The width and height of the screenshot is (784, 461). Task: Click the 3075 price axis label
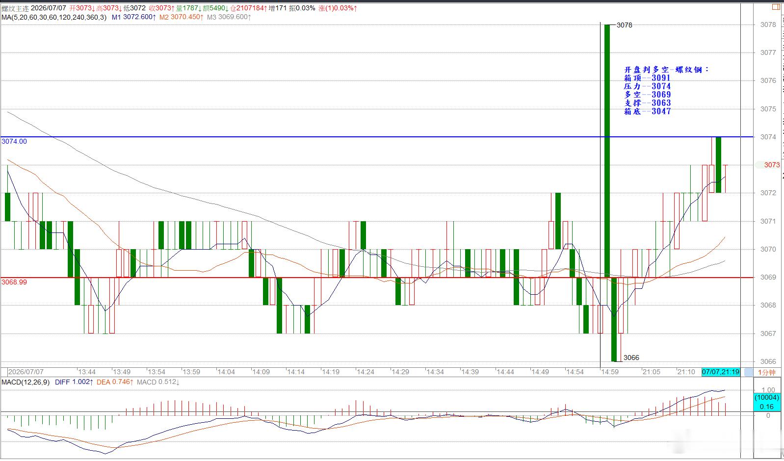[x=768, y=109]
